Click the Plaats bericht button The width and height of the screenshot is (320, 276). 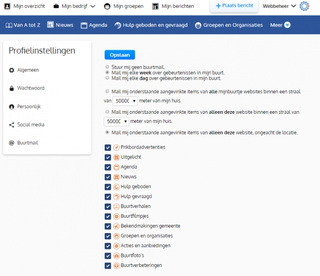tap(234, 6)
